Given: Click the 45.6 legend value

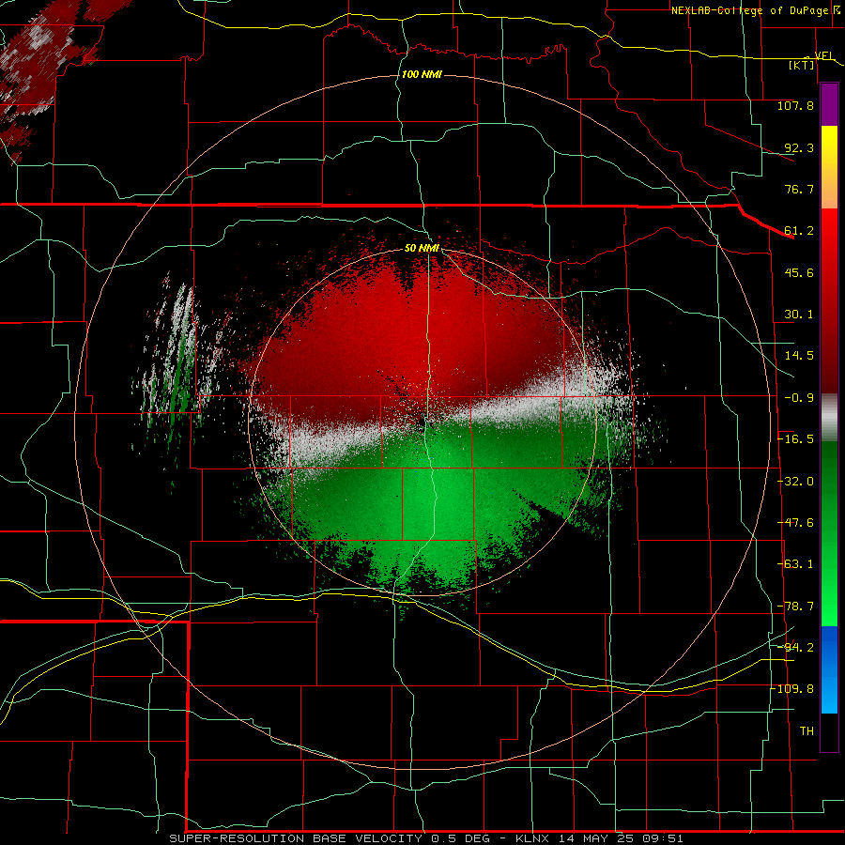Looking at the screenshot, I should pyautogui.click(x=799, y=272).
